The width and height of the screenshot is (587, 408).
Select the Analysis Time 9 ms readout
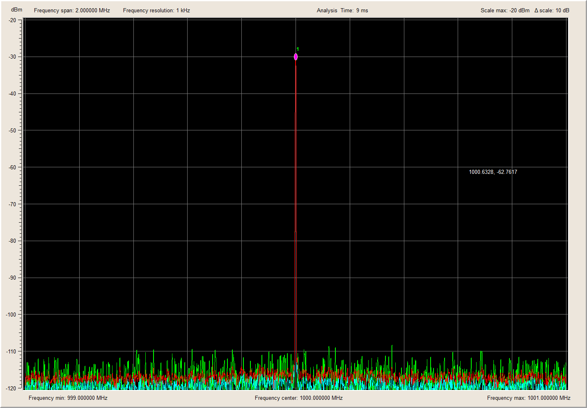click(342, 11)
